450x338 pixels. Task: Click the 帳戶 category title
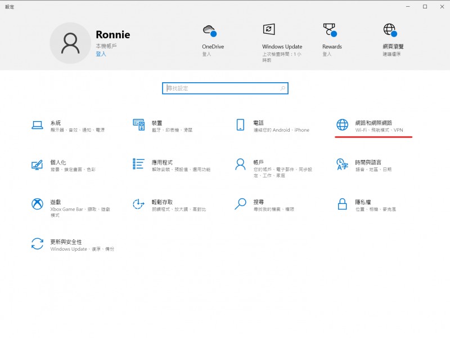259,162
